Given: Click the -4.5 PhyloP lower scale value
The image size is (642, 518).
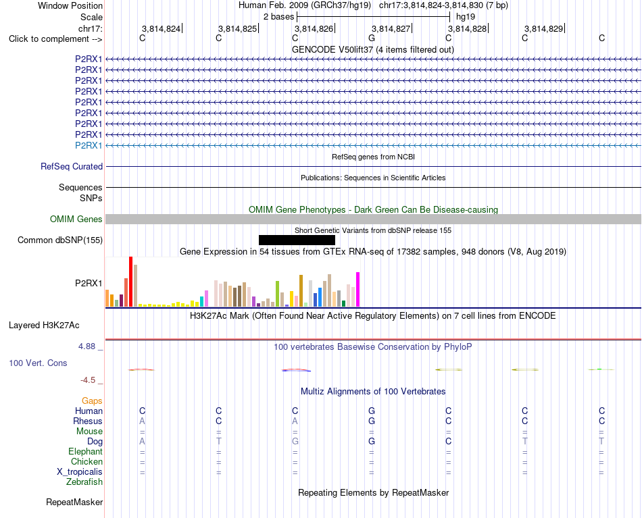Looking at the screenshot, I should (88, 380).
